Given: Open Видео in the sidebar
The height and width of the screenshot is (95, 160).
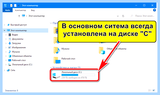Looking at the screenshot, I should pos(13,35).
